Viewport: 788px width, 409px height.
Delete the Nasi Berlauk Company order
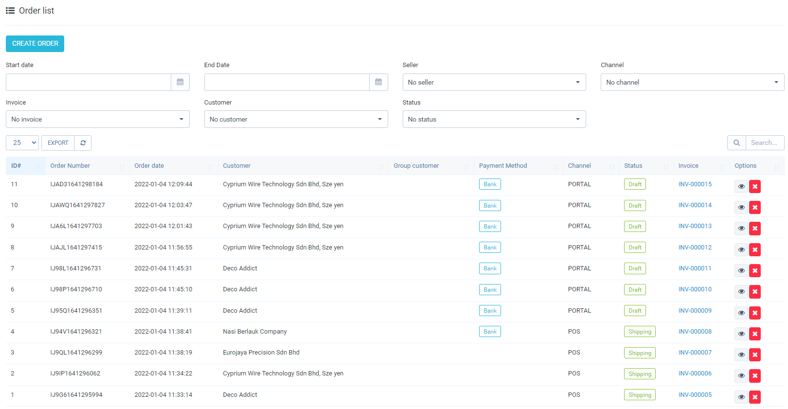755,334
